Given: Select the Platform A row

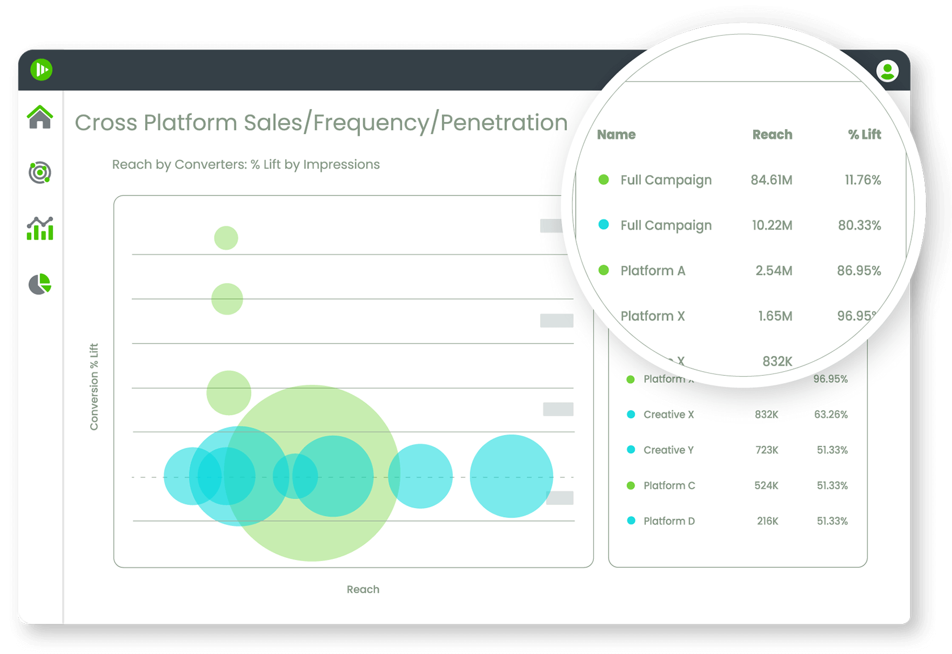Looking at the screenshot, I should tap(739, 270).
